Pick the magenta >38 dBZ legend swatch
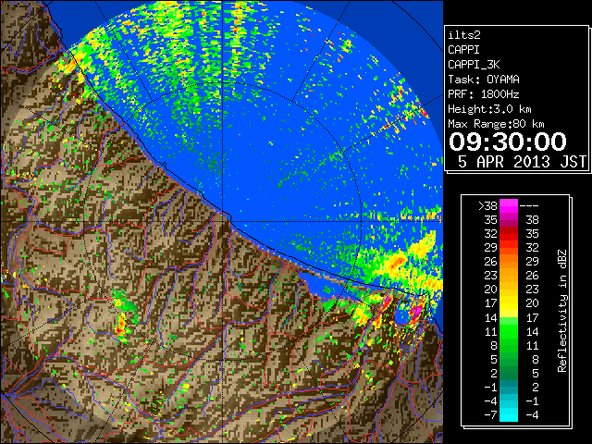 (x=509, y=206)
